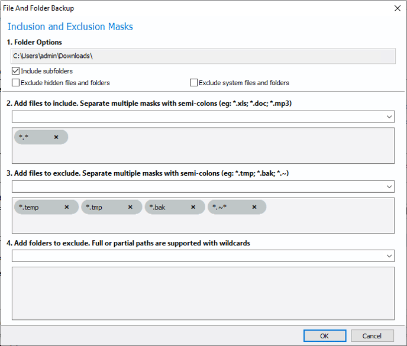The width and height of the screenshot is (407, 346).
Task: Click OK to confirm masks
Action: (325, 336)
